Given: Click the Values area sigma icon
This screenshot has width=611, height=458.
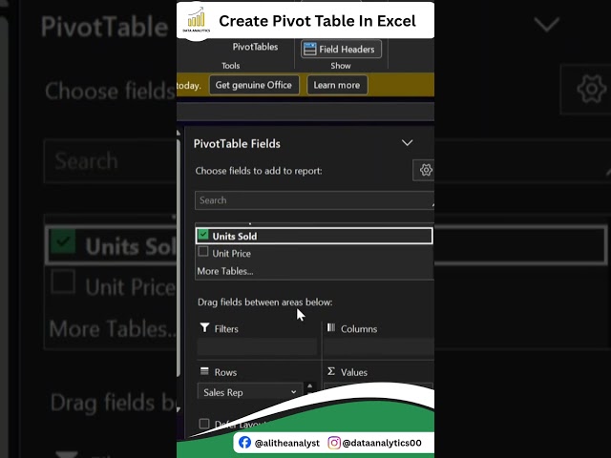Looking at the screenshot, I should (x=331, y=371).
